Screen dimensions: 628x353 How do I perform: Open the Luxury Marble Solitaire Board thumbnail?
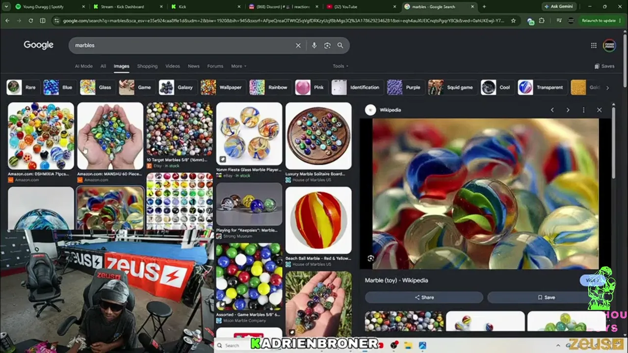(318, 136)
